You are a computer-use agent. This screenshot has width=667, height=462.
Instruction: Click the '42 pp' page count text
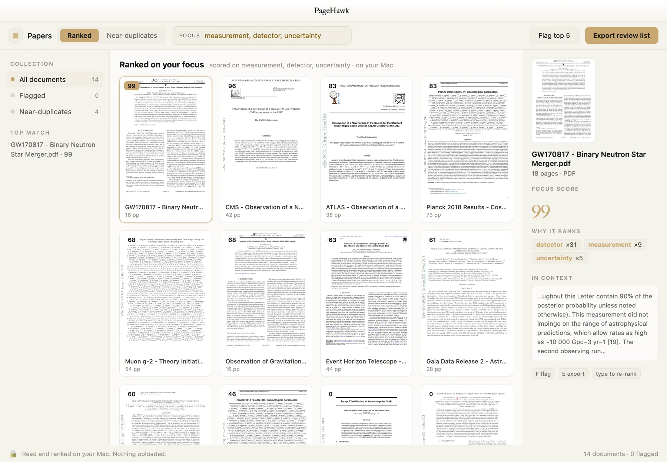pos(233,215)
